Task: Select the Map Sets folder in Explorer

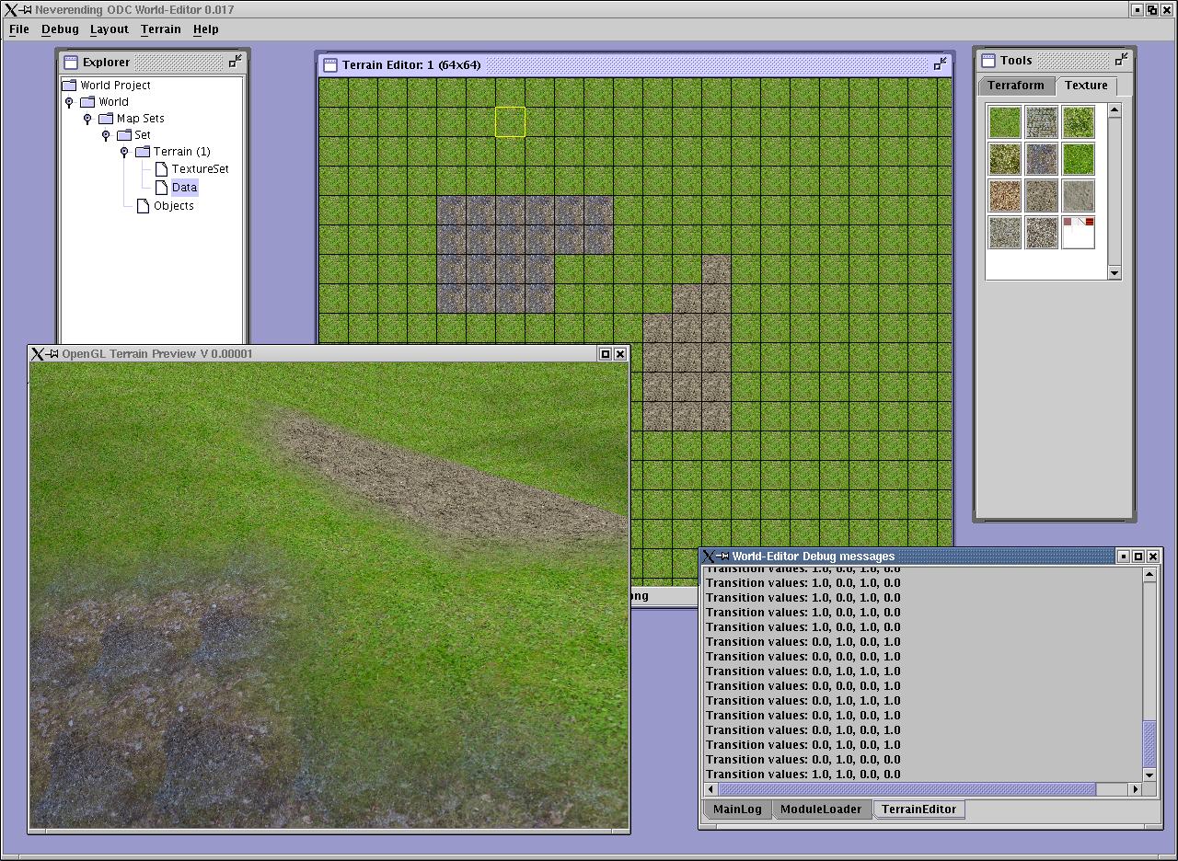Action: pyautogui.click(x=140, y=119)
